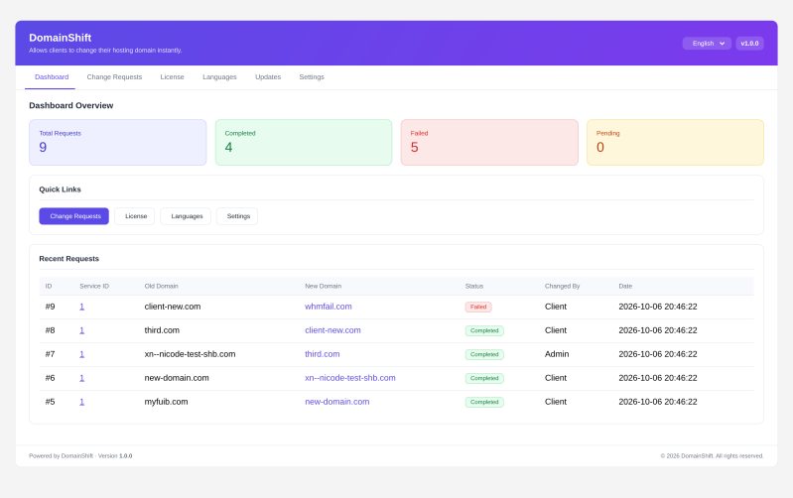Click the Service ID column header
Image resolution: width=793 pixels, height=498 pixels.
point(94,286)
